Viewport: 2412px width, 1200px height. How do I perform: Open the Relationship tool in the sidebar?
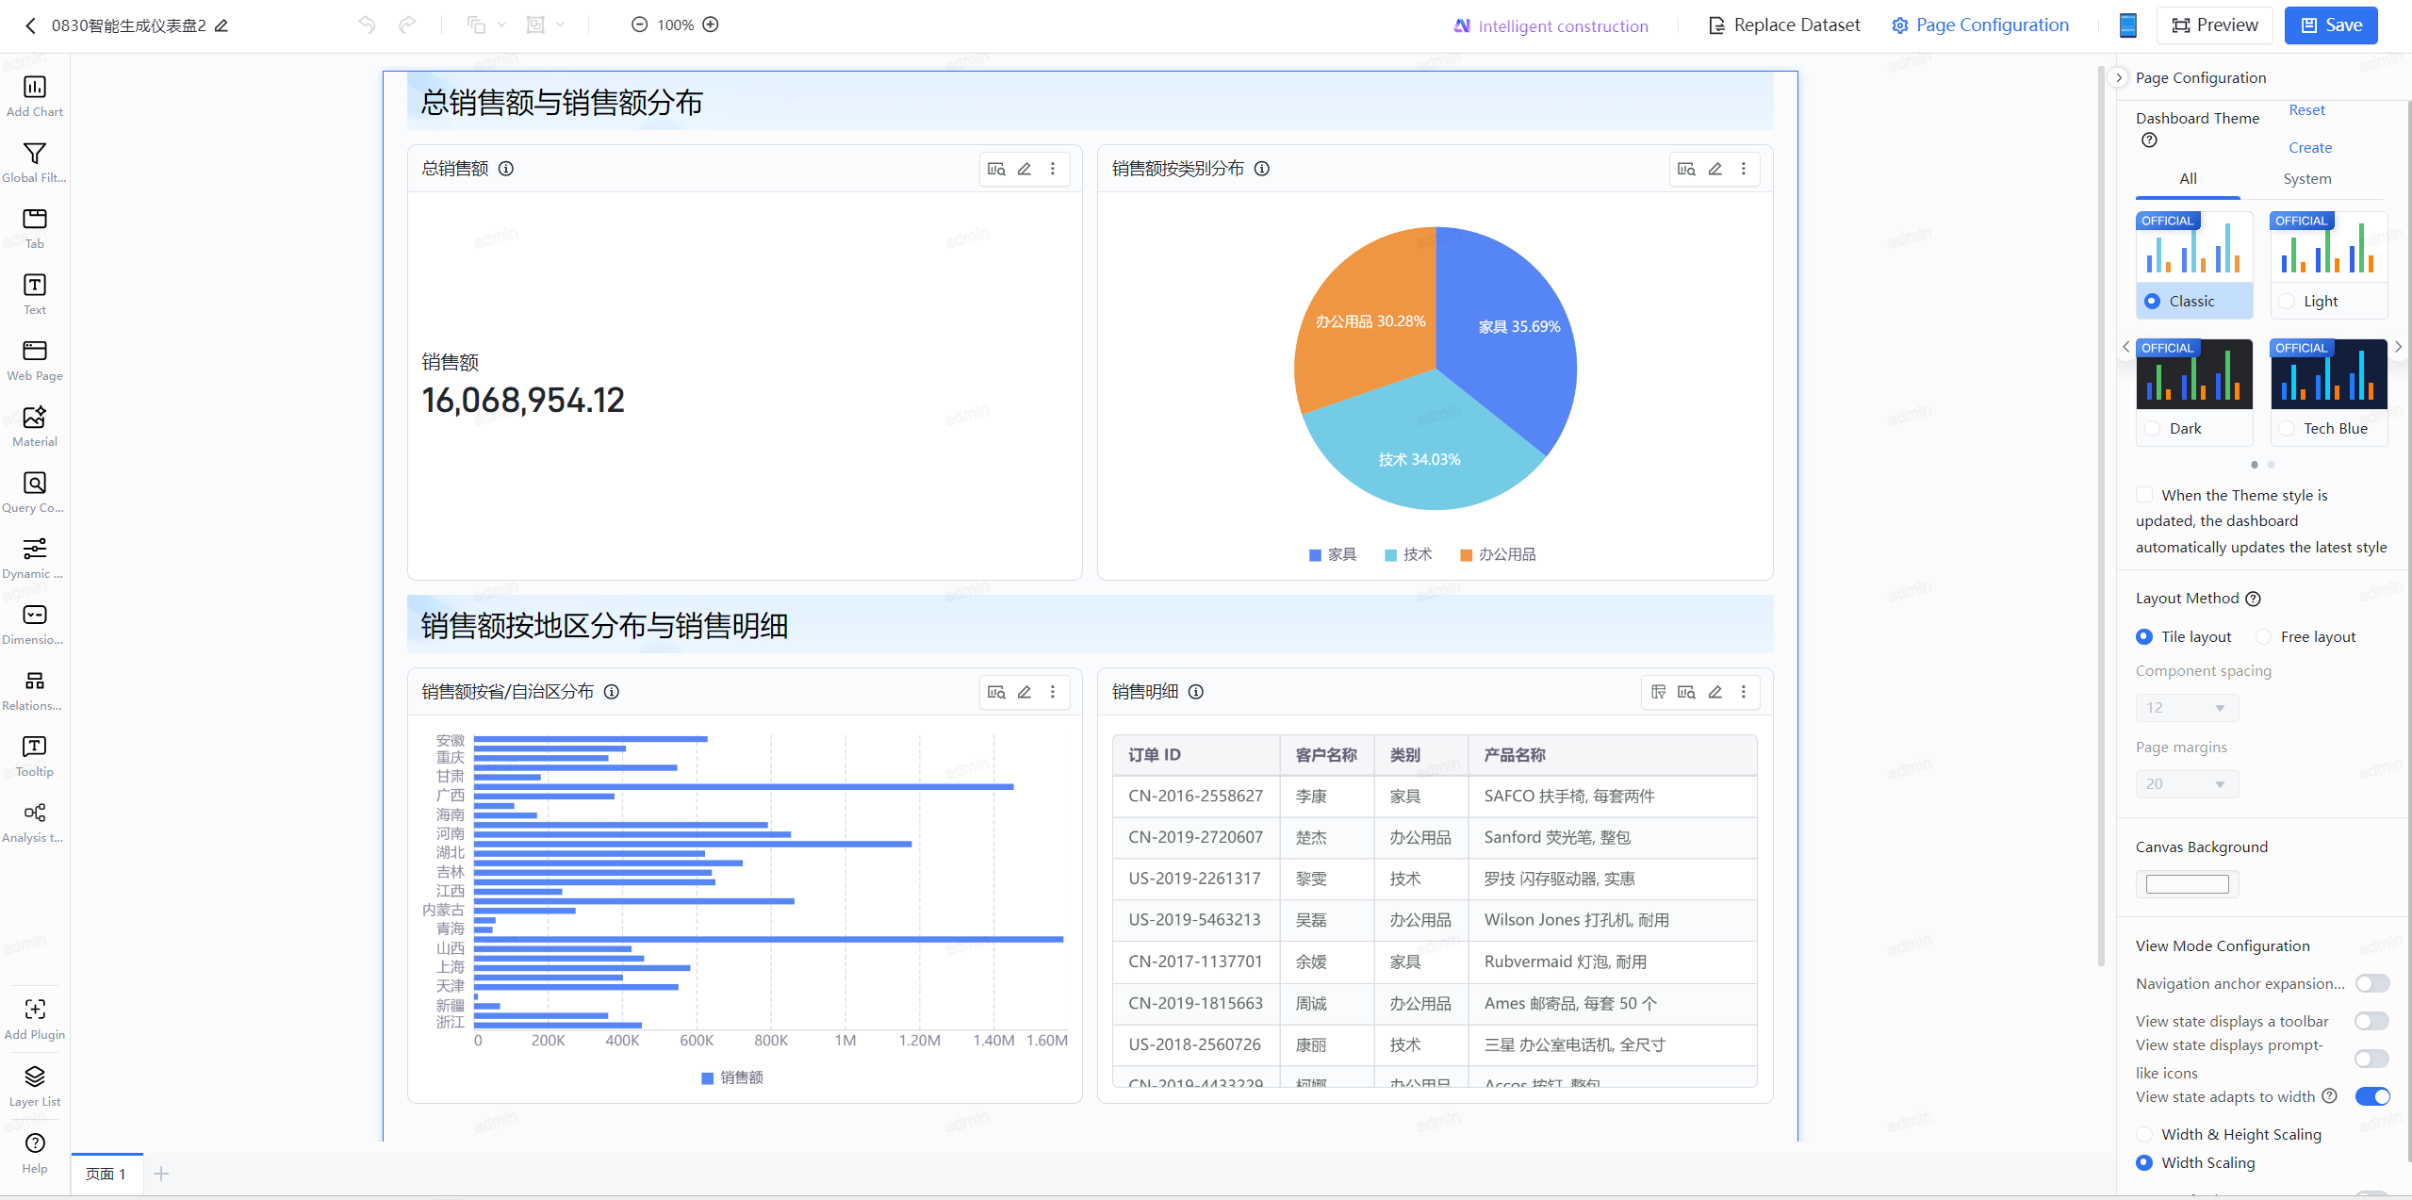tap(35, 691)
